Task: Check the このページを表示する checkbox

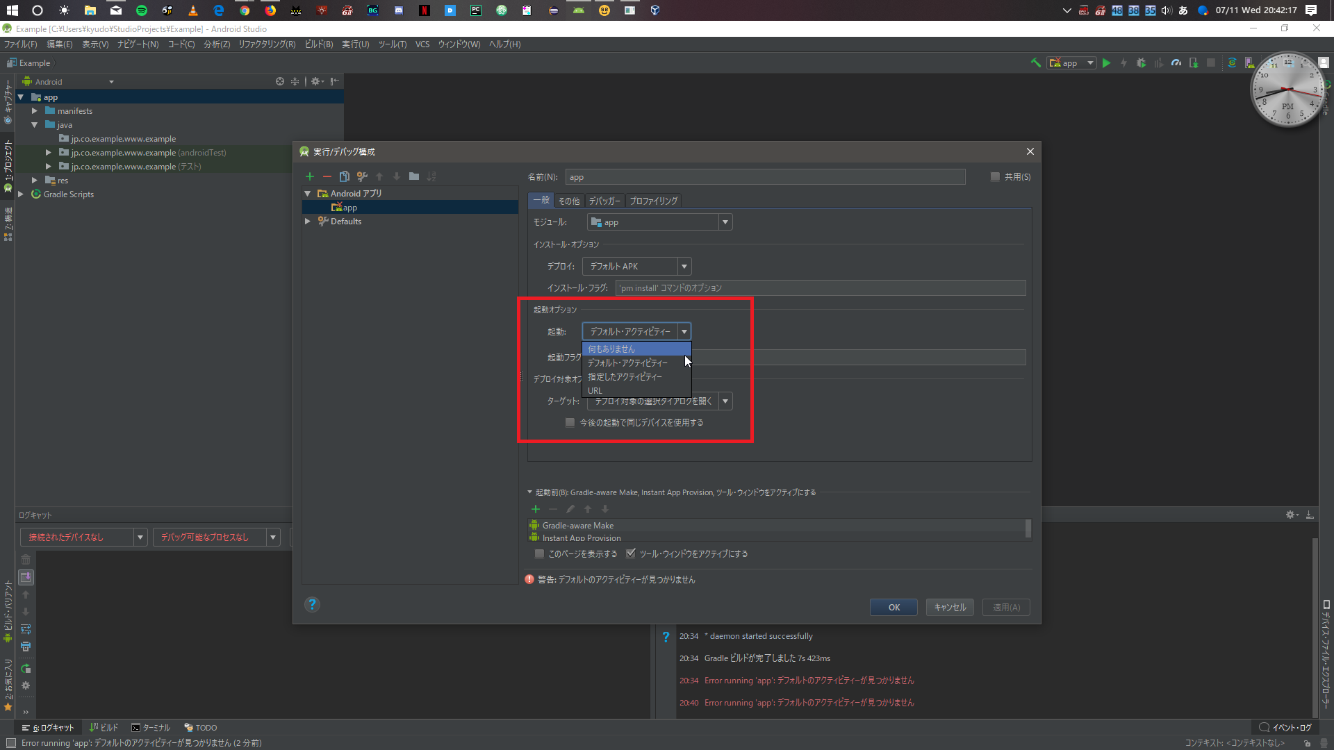Action: pos(539,553)
